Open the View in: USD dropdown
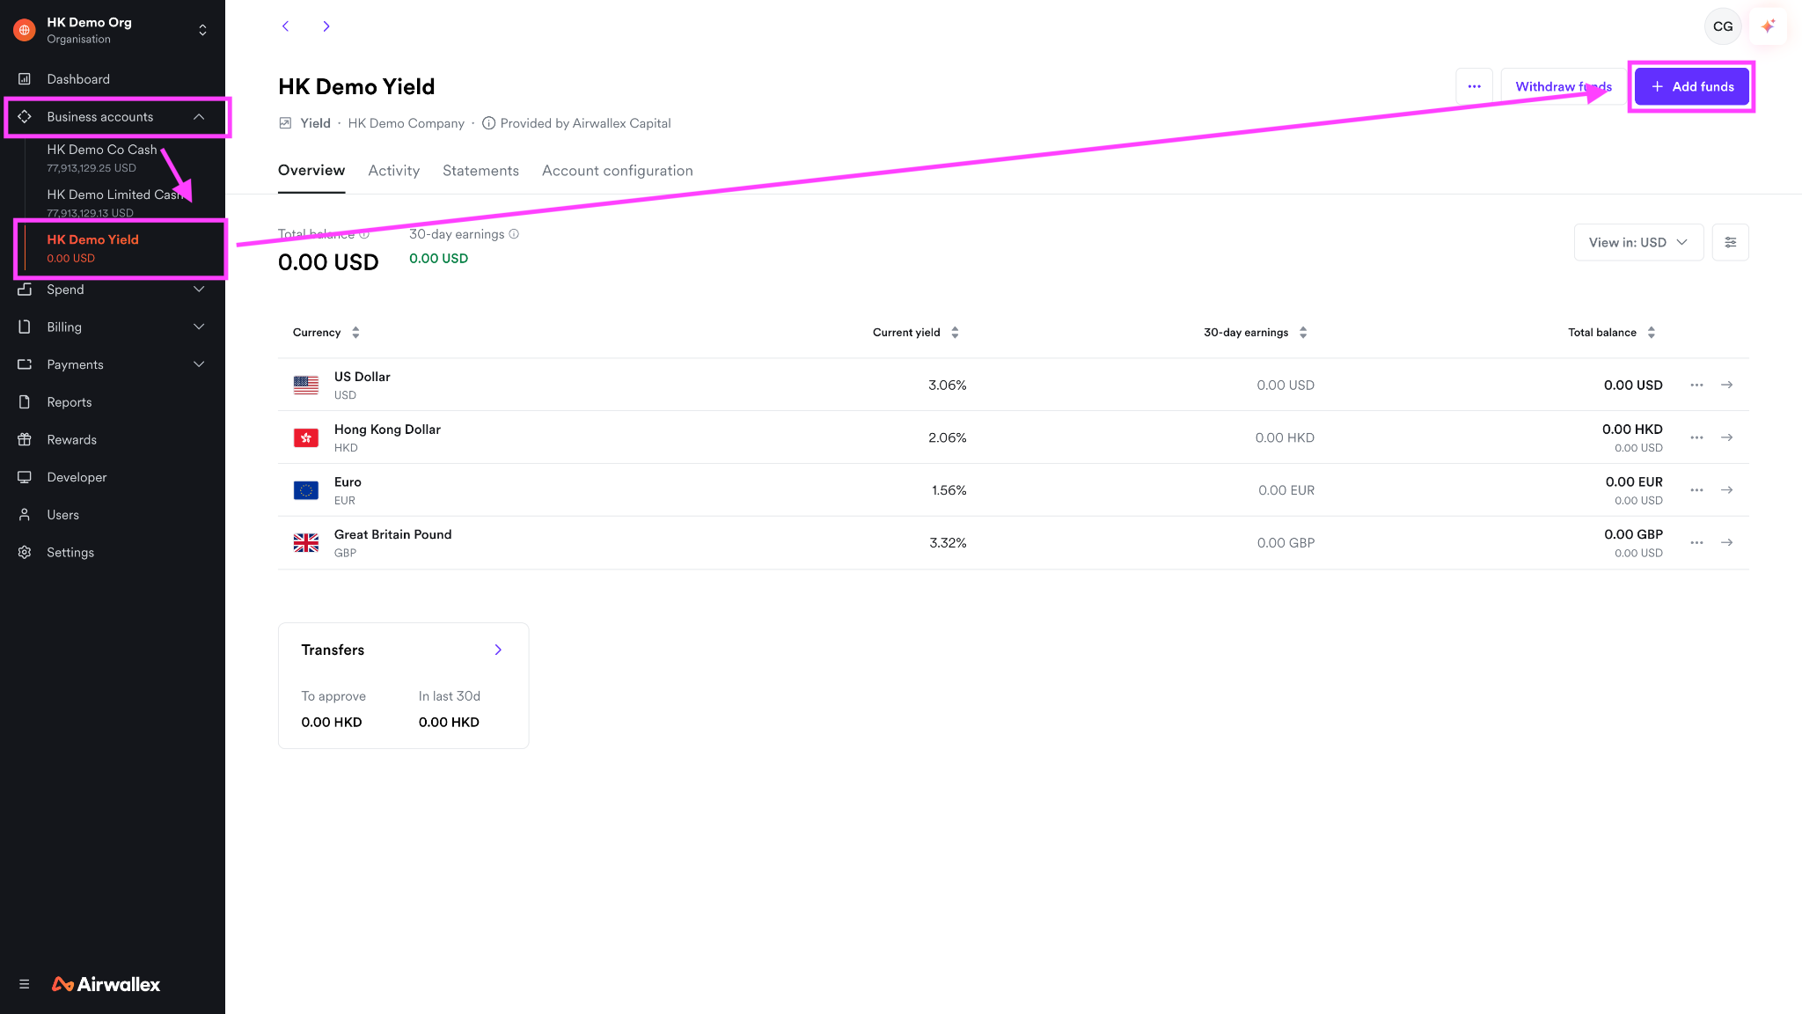The width and height of the screenshot is (1802, 1014). pyautogui.click(x=1638, y=242)
